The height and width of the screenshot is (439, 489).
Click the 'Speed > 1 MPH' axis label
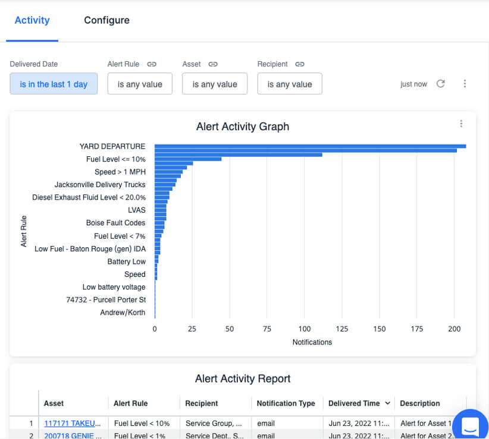[120, 172]
